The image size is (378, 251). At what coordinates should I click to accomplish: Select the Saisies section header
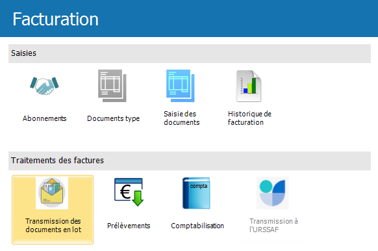190,53
